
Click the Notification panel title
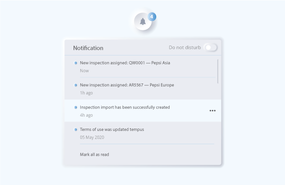coord(88,48)
